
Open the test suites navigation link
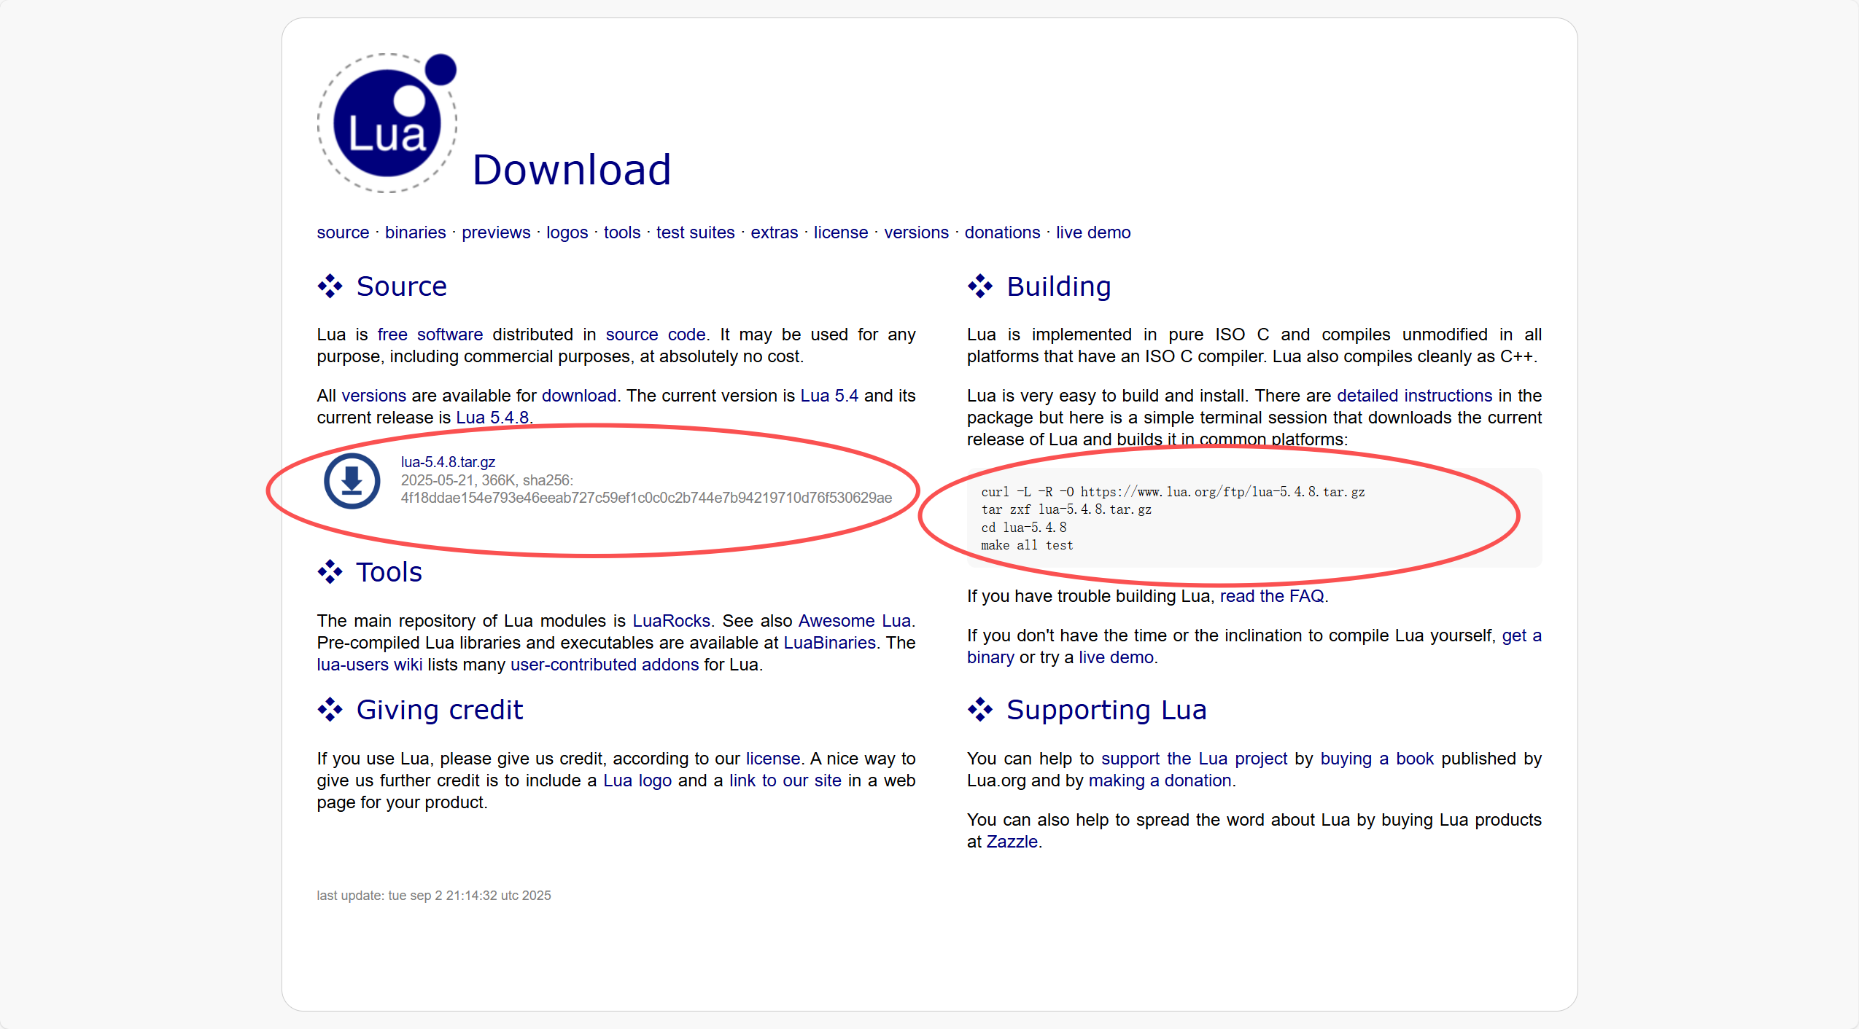(695, 232)
